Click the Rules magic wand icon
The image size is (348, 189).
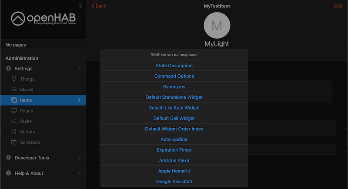[x=14, y=121]
